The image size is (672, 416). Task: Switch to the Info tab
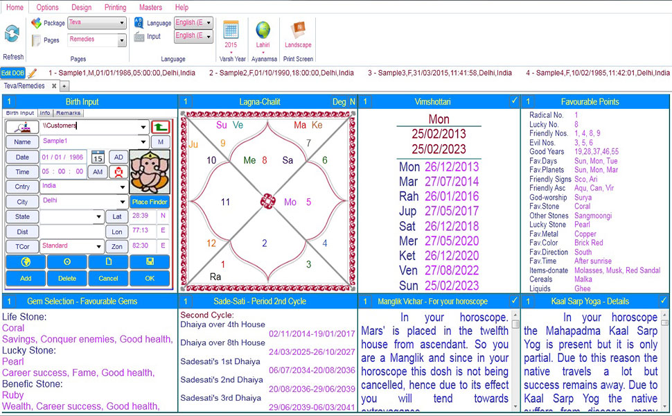click(x=45, y=113)
